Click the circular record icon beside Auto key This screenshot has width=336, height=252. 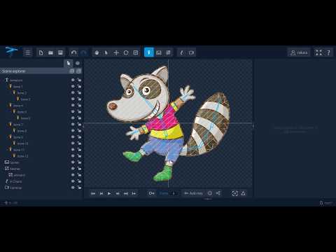pyautogui.click(x=210, y=193)
